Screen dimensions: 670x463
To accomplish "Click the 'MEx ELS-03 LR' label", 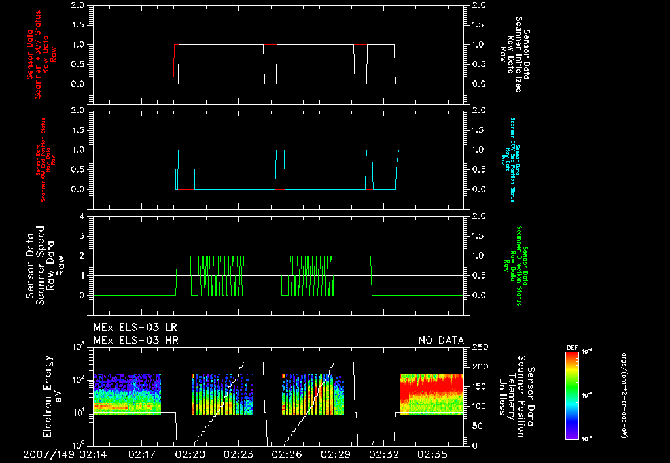I will click(x=135, y=328).
